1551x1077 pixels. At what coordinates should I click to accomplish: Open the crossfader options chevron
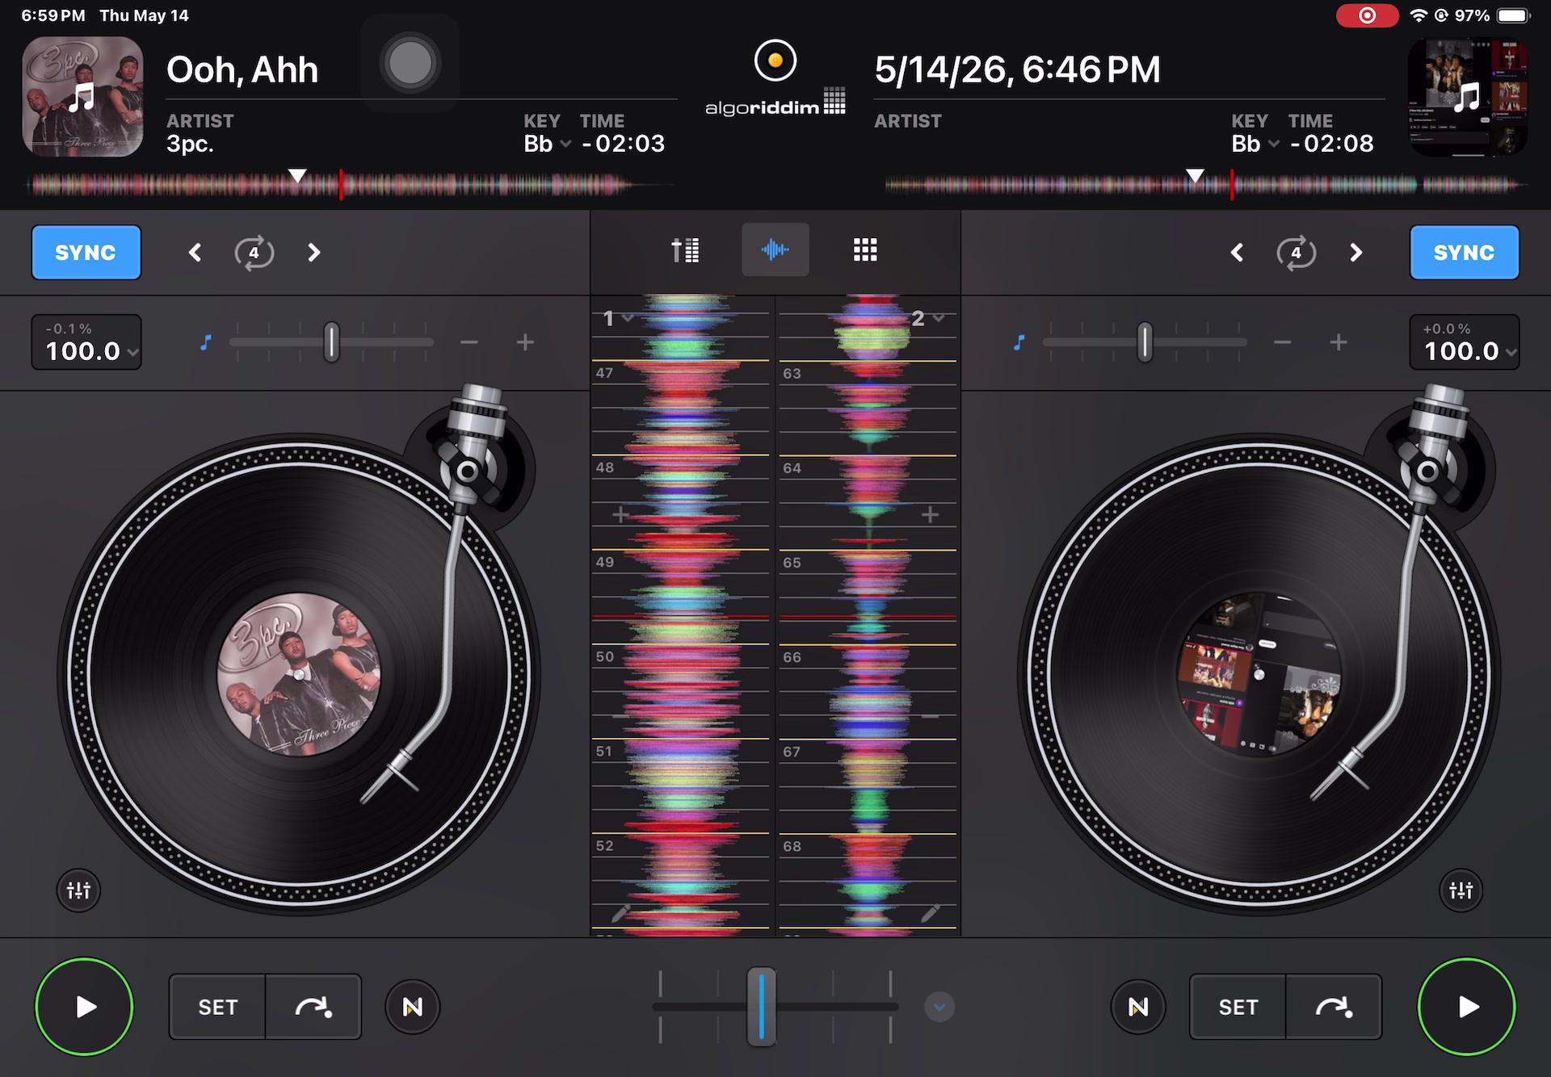939,1007
